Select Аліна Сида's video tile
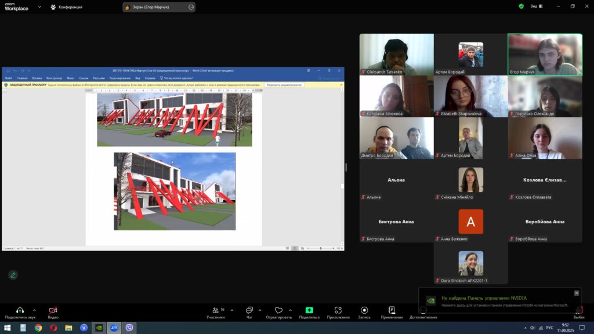The image size is (594, 334). point(545,138)
